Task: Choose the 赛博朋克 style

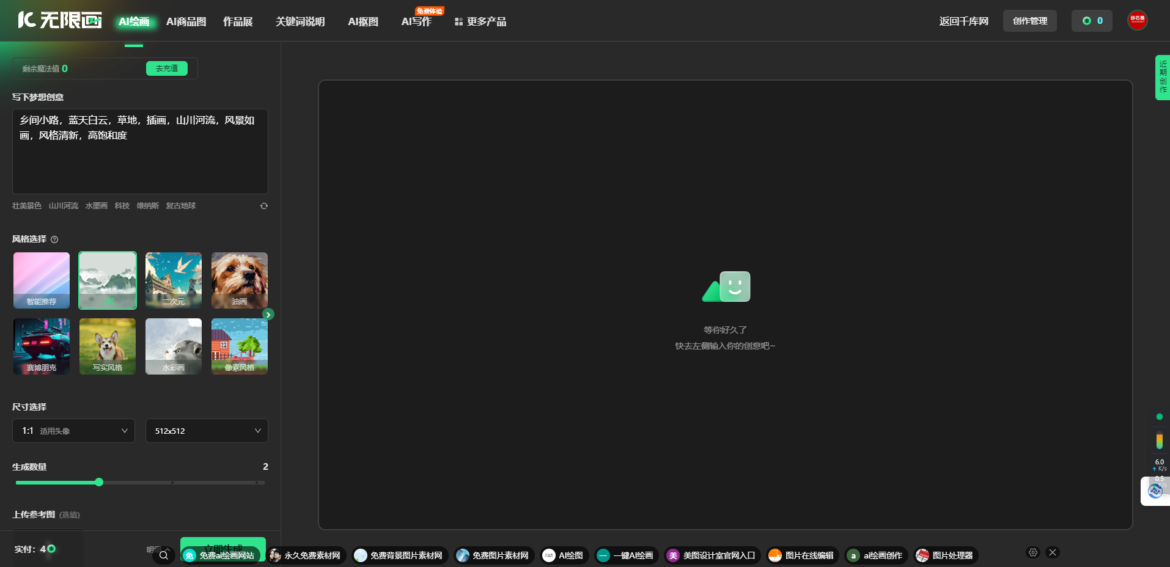Action: click(x=42, y=346)
